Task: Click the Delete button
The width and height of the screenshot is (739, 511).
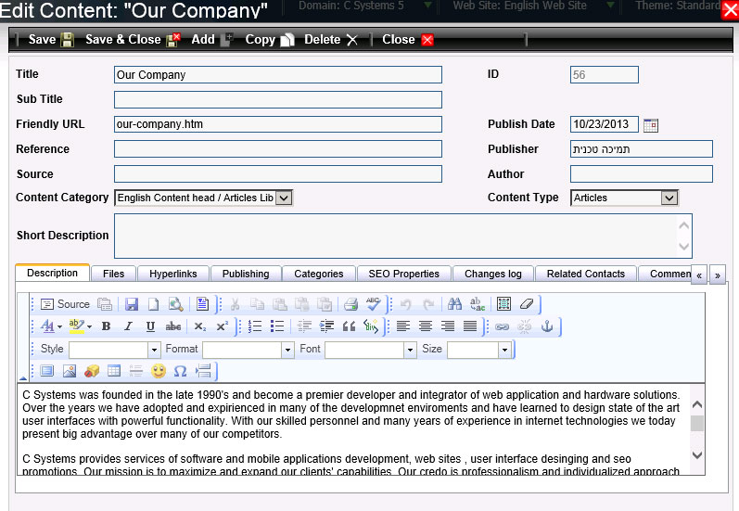Action: click(x=331, y=40)
